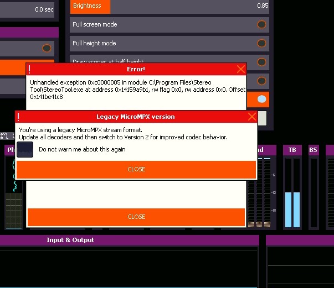Screen dimensions: 334x288
Task: Click the BS meter header
Action: pyautogui.click(x=313, y=150)
